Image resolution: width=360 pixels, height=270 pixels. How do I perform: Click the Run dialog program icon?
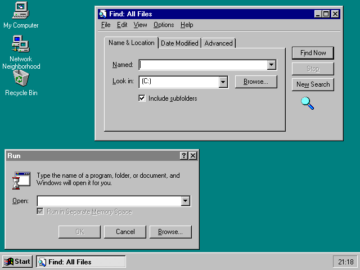tap(22, 180)
